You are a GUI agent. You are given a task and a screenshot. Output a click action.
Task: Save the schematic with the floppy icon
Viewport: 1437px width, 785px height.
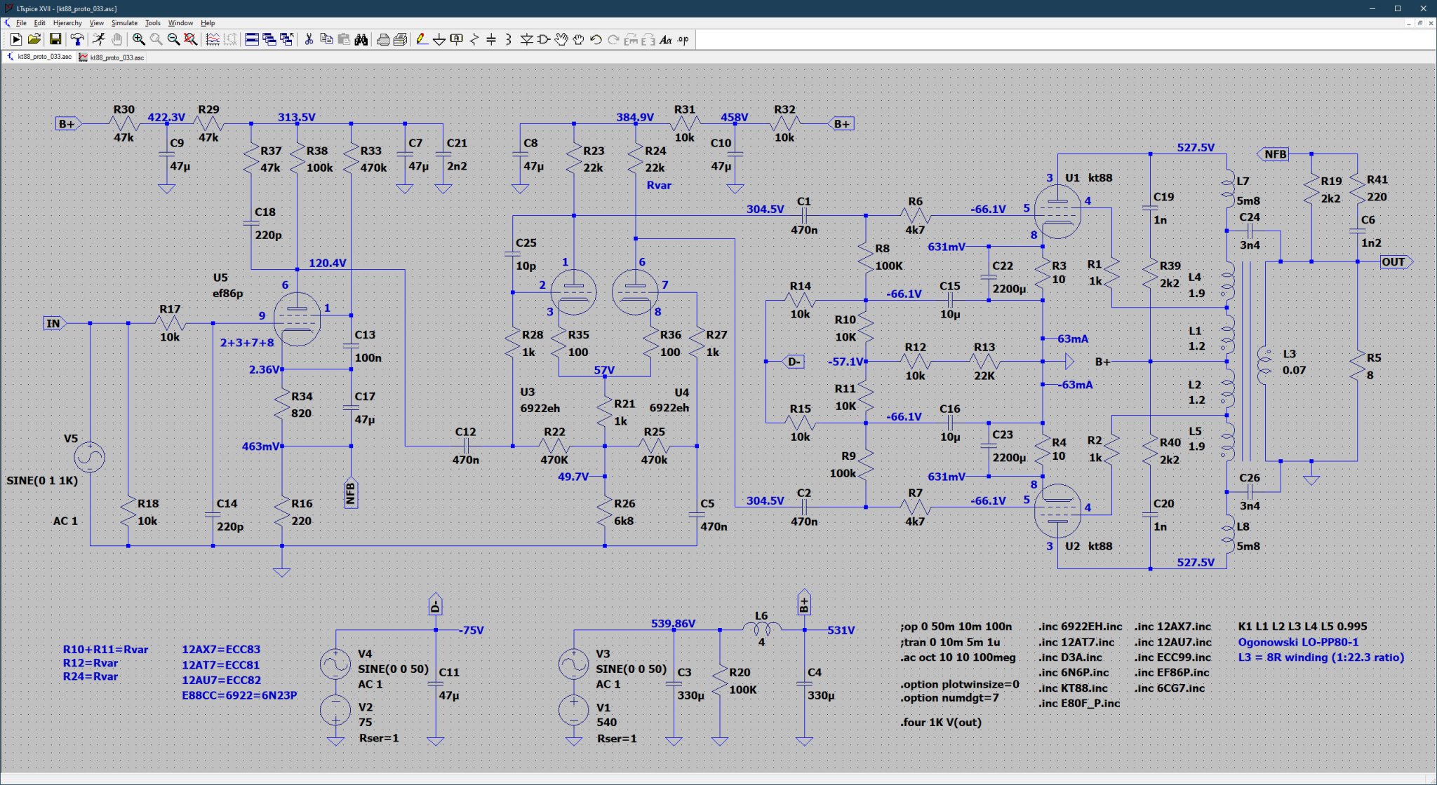[55, 40]
